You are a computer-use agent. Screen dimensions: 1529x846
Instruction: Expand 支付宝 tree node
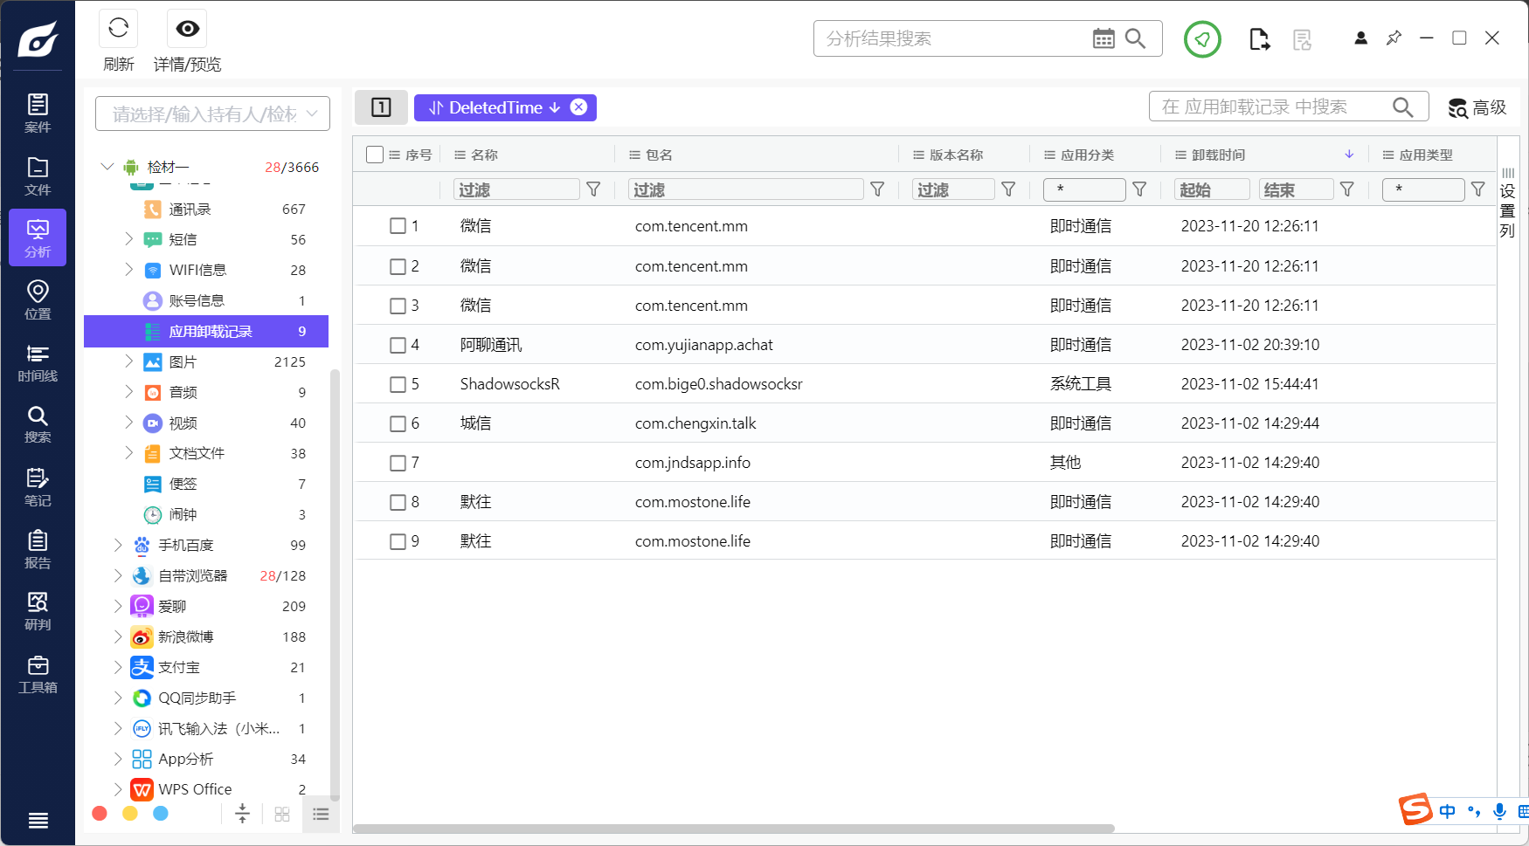[118, 667]
